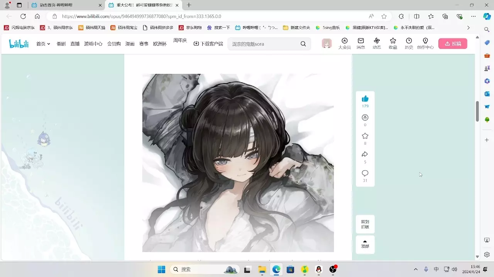Favorite the post with star icon

(365, 136)
